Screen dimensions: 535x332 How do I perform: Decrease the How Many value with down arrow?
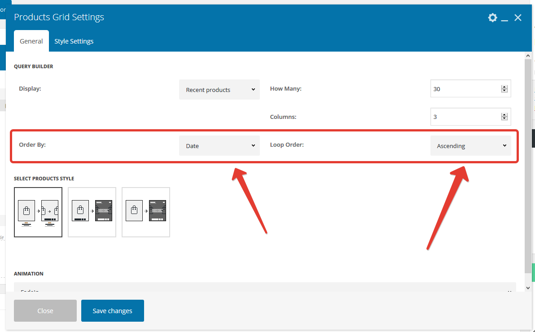504,91
